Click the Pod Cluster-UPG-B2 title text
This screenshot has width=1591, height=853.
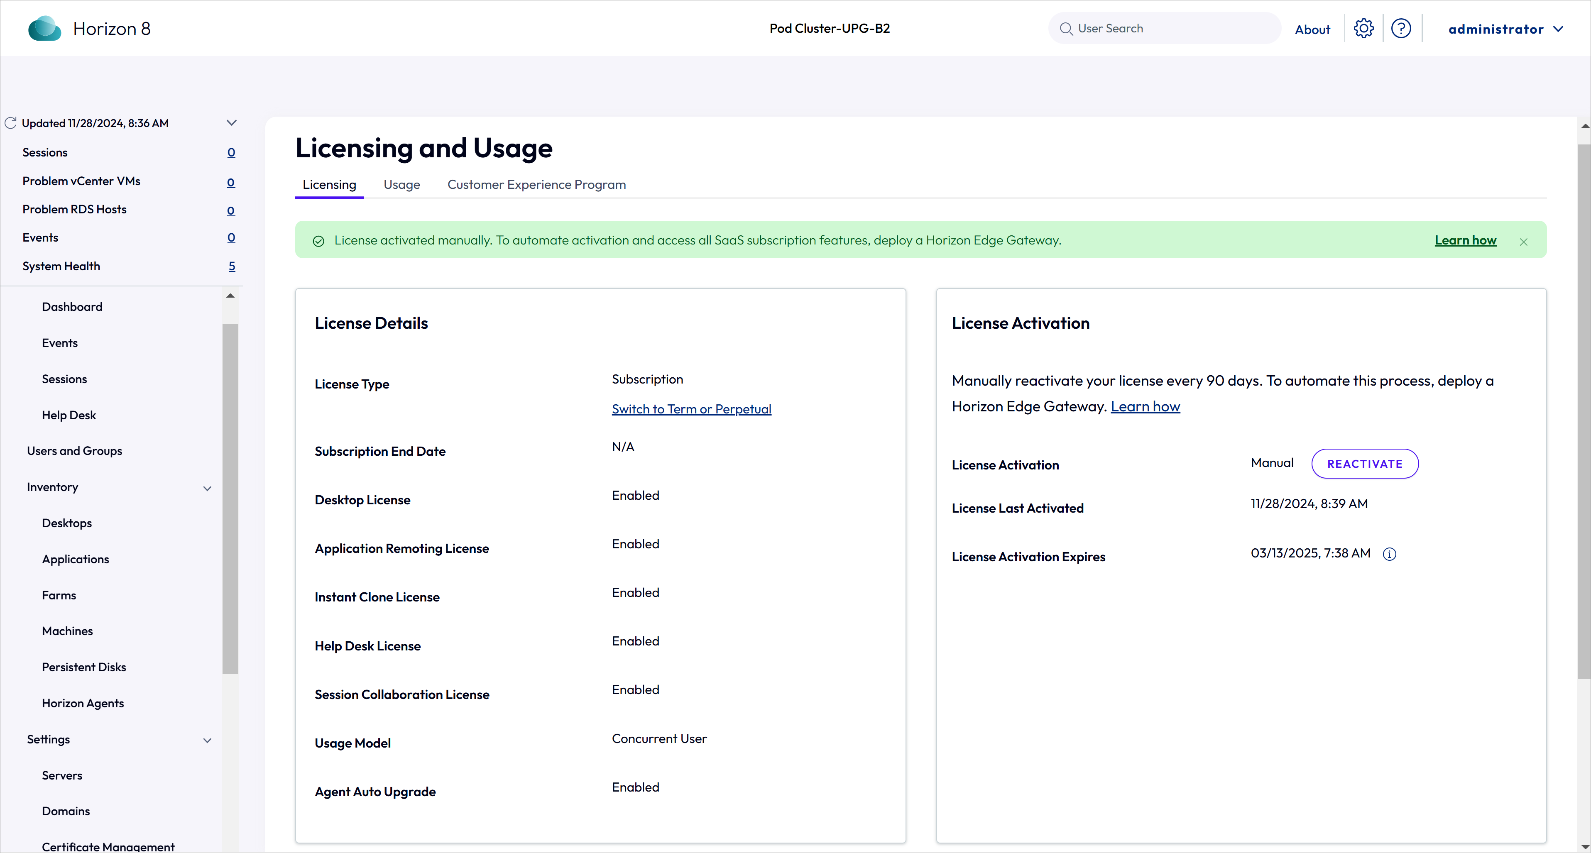point(830,28)
